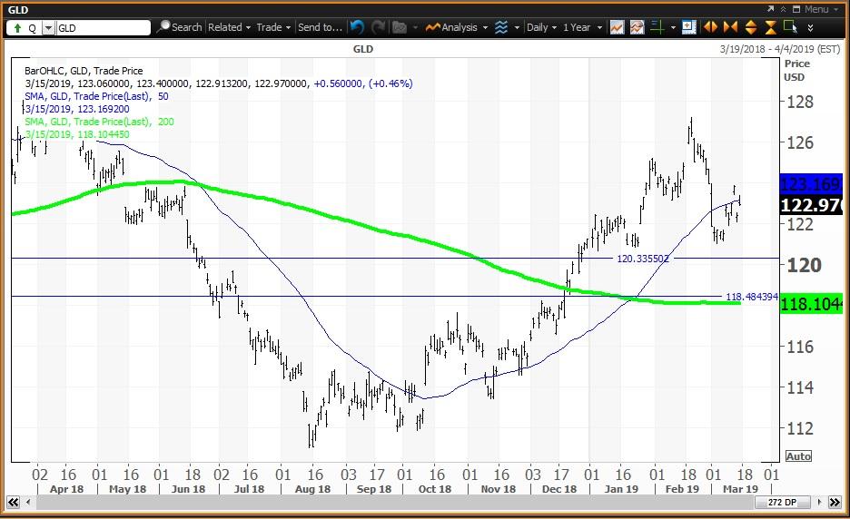Click the horizontal chart scrollbar track
The width and height of the screenshot is (850, 519).
coord(393,502)
